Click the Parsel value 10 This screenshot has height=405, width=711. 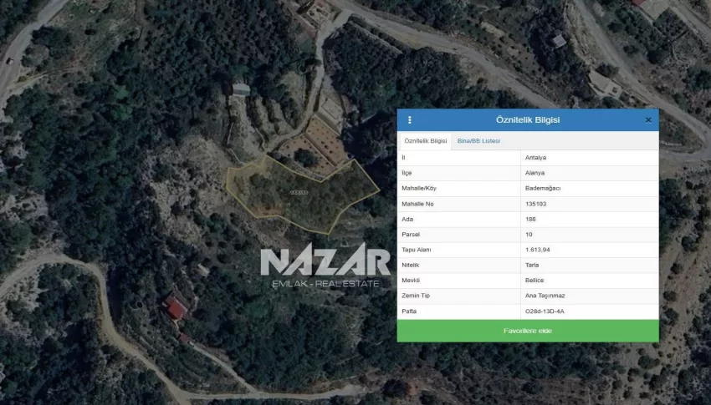pyautogui.click(x=529, y=234)
